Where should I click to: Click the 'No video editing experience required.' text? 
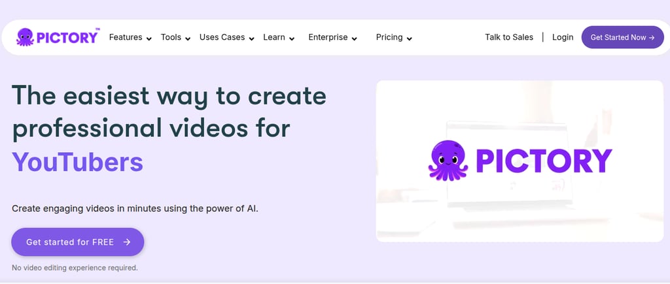[x=75, y=268]
